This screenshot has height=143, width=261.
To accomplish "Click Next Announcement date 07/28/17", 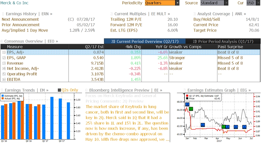I will (x=86, y=19).
